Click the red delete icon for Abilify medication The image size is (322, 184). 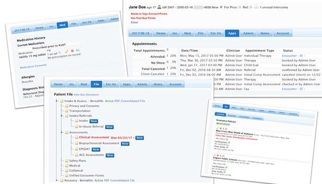pyautogui.click(x=72, y=51)
